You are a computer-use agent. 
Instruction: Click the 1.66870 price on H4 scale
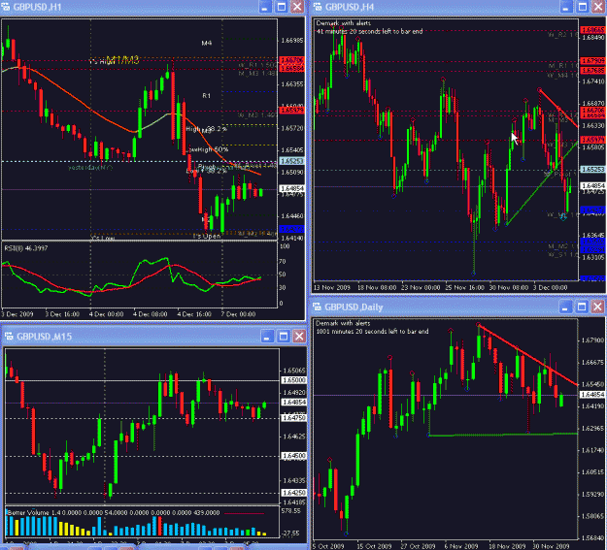coord(593,103)
